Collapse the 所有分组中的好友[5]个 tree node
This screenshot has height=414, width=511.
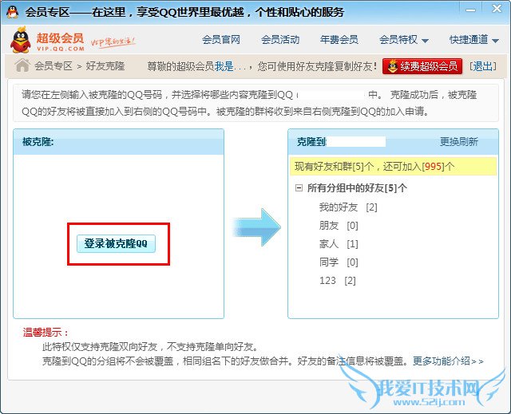[299, 187]
